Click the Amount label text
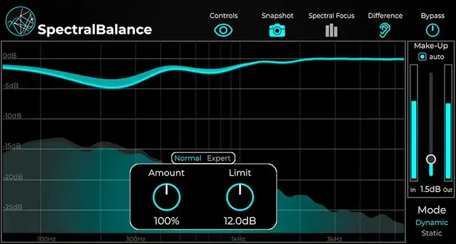Image resolution: width=456 pixels, height=244 pixels. tap(167, 173)
